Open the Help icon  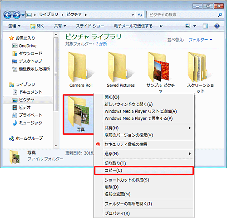point(217,26)
